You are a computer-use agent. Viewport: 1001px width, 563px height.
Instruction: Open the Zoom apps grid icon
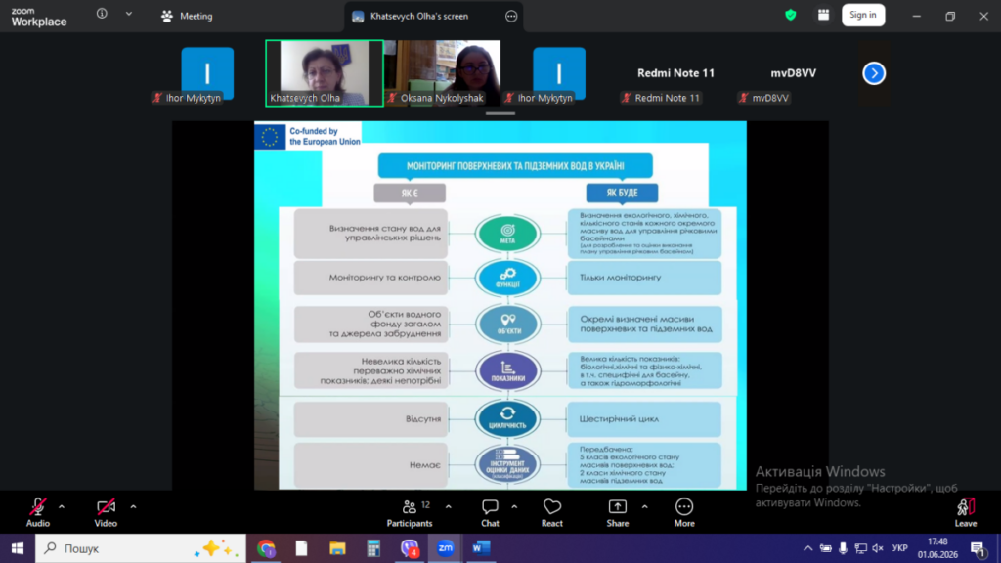[x=823, y=15]
